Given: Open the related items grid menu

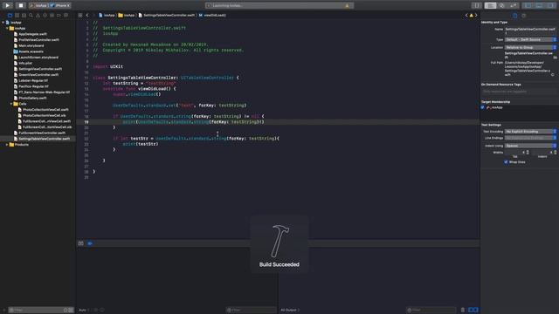Looking at the screenshot, I should coord(80,16).
